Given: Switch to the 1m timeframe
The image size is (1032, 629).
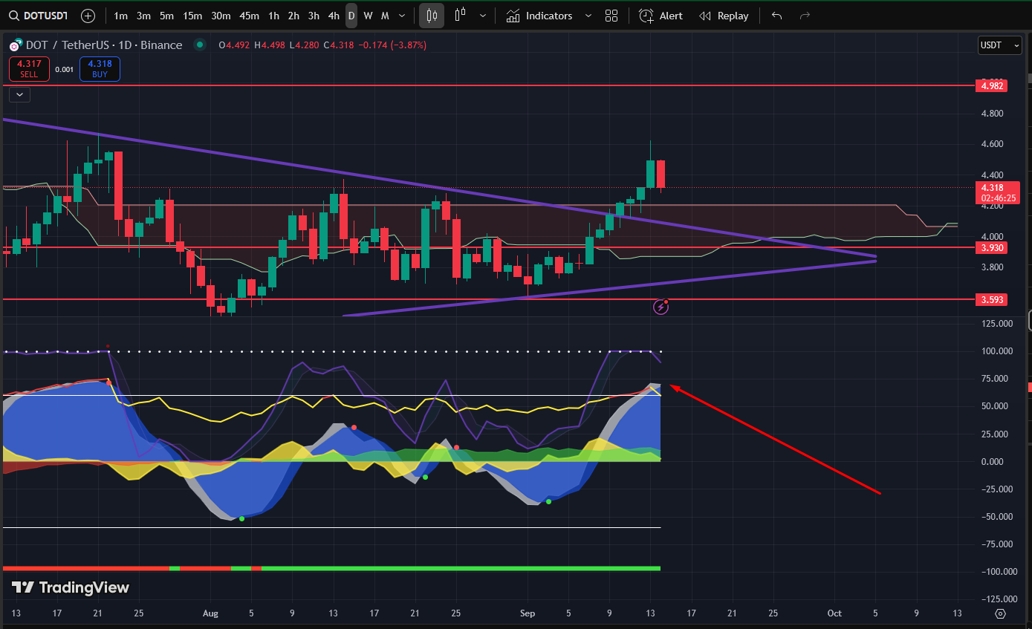Looking at the screenshot, I should (x=120, y=16).
